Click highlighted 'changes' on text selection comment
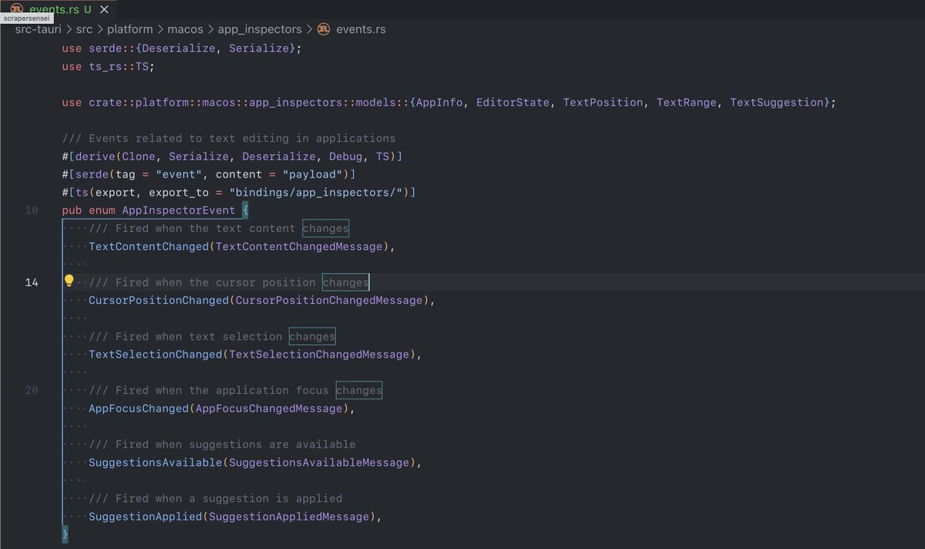Image resolution: width=925 pixels, height=549 pixels. point(312,336)
